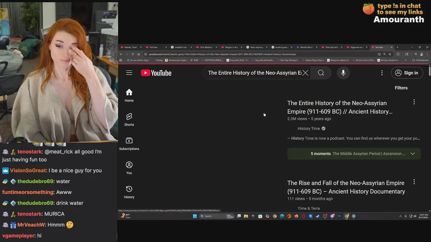Switch to the ancient greek tab
This screenshot has height=242, width=431.
[281, 47]
